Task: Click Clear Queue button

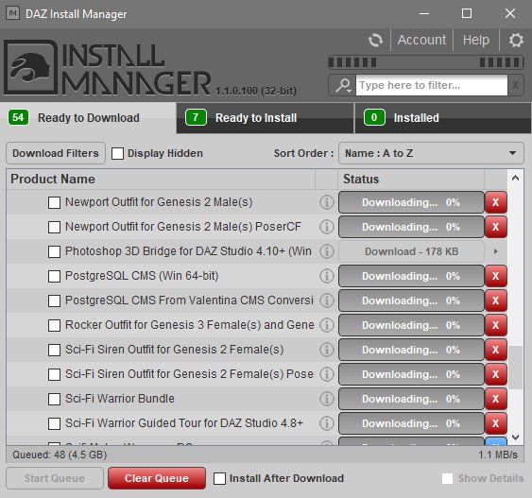Action: pos(157,478)
